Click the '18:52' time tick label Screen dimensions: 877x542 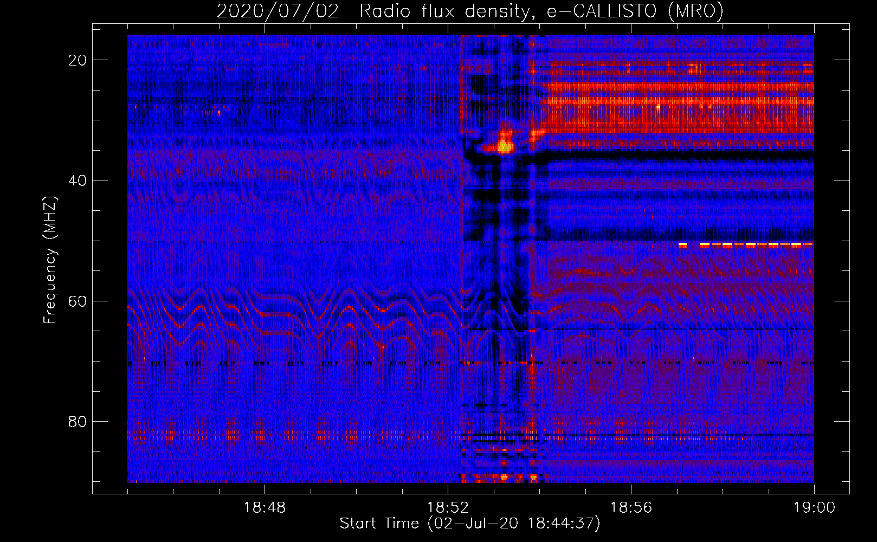(x=448, y=508)
